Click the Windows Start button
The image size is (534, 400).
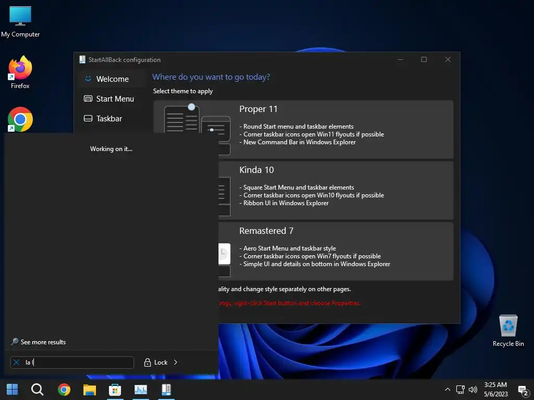click(13, 390)
